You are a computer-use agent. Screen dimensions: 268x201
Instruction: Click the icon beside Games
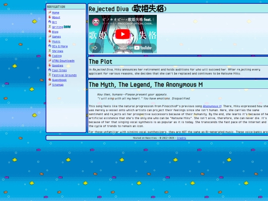tap(50, 36)
